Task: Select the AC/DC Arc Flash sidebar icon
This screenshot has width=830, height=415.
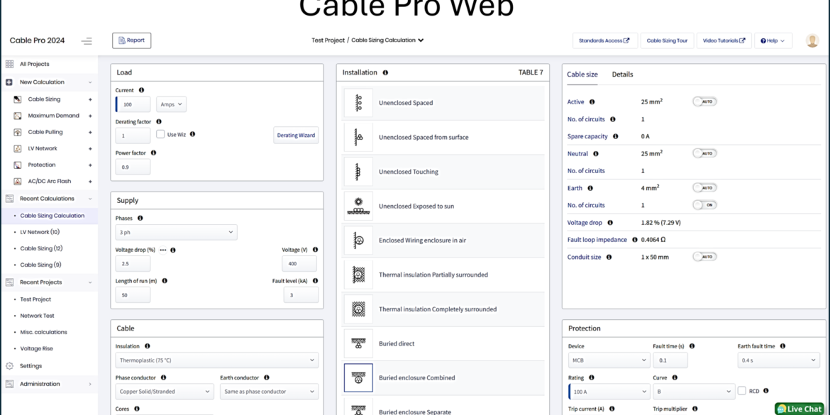Action: coord(18,181)
